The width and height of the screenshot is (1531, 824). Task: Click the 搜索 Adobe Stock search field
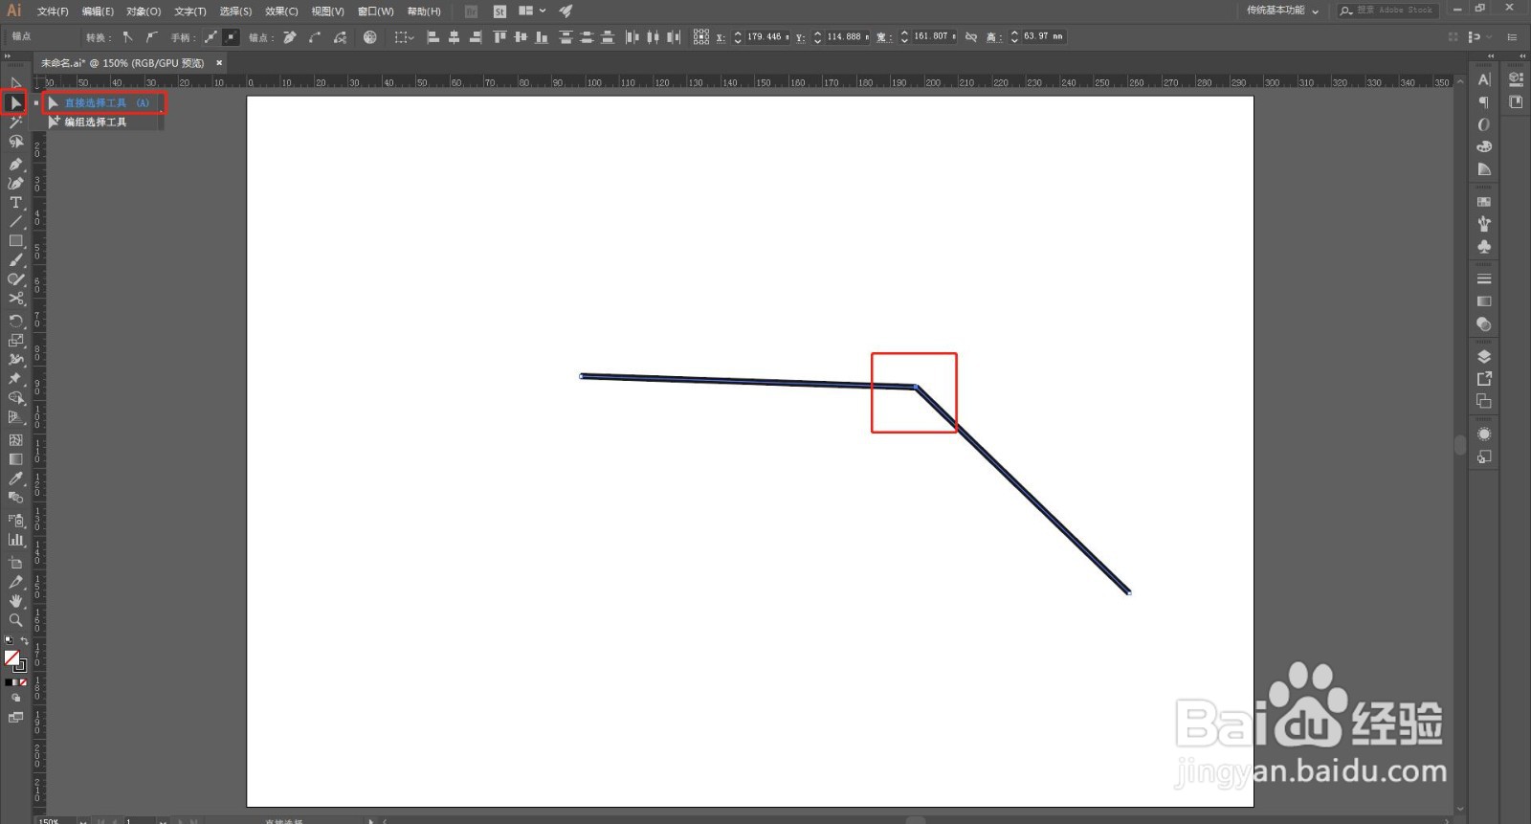pos(1387,11)
